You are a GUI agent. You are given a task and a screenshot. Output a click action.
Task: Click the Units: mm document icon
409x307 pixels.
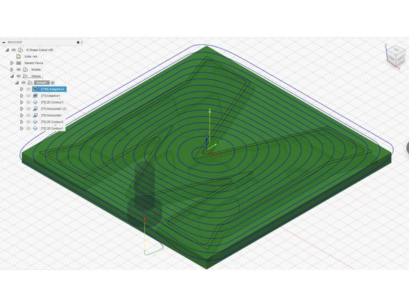[19, 57]
